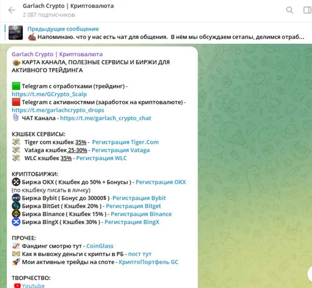Go back using the arrow icon
Screen dimensions: 312x288
12,10
